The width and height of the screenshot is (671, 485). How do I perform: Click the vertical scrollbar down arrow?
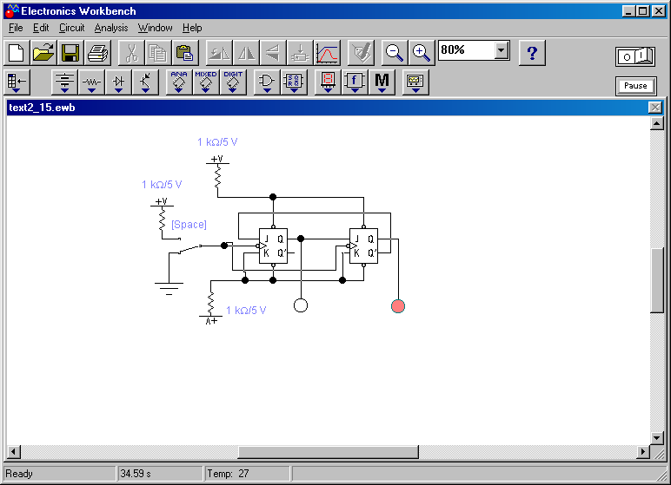click(x=657, y=437)
